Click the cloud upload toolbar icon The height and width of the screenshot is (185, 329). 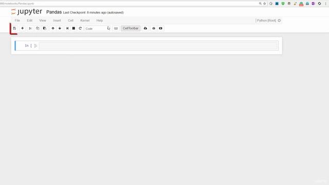145,28
